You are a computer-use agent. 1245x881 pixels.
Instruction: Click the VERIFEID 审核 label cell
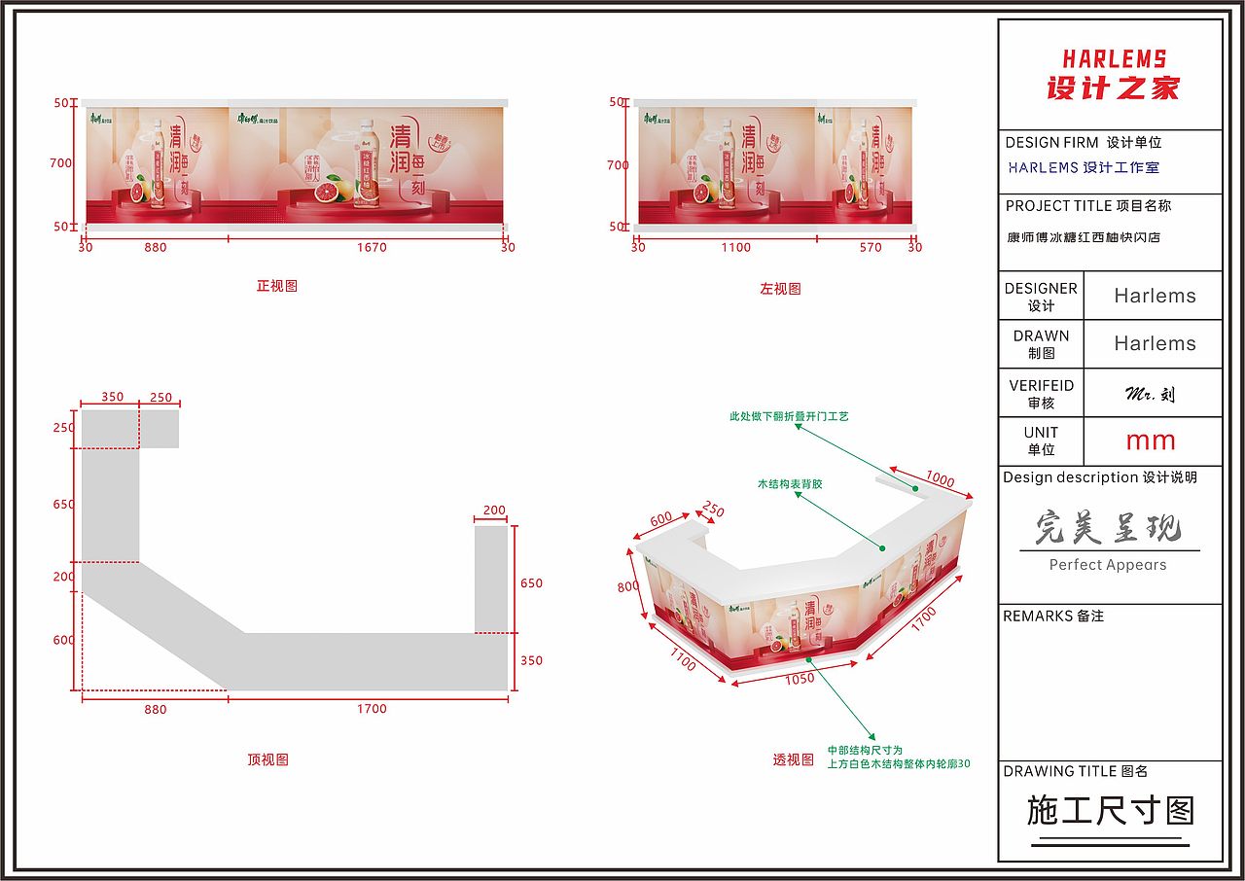[1041, 393]
